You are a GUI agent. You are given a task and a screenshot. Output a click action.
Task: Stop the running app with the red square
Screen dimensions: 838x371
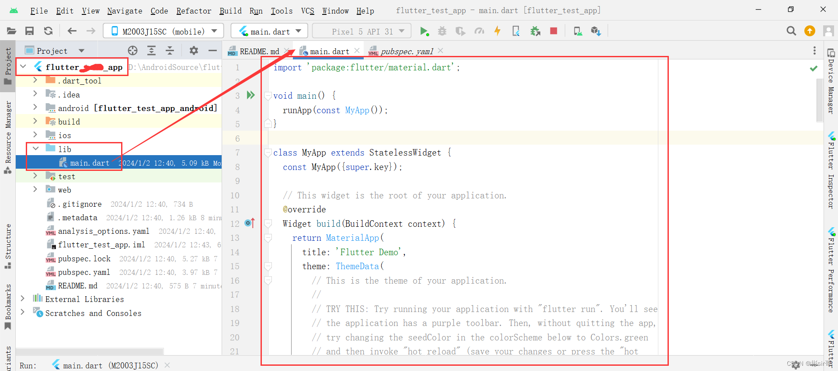point(553,31)
